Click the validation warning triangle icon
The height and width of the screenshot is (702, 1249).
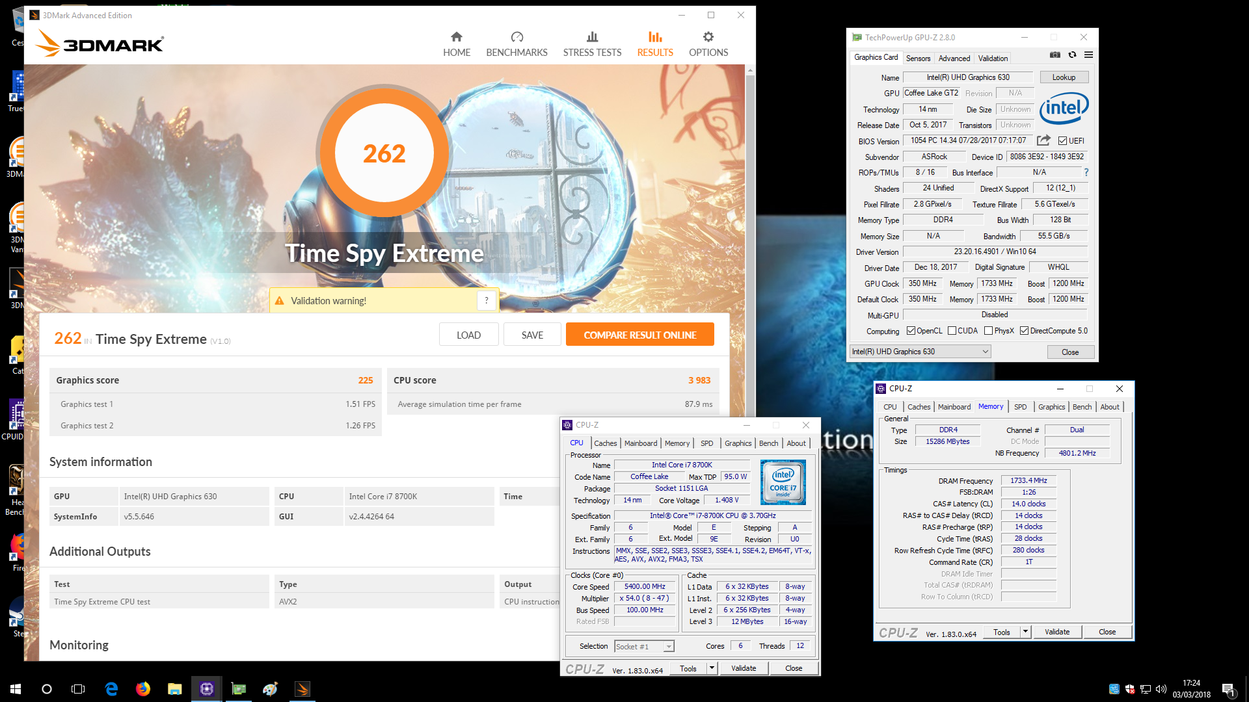280,301
